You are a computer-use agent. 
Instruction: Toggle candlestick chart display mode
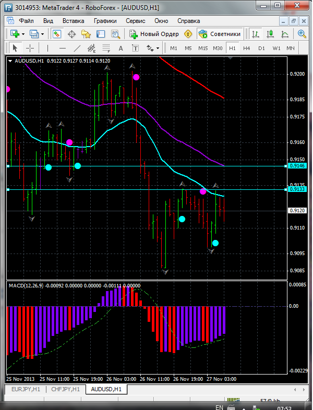click(x=270, y=34)
